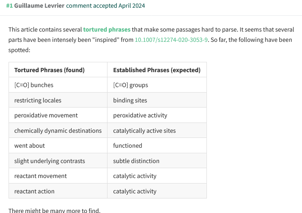Click the 'chemically dynamic destinations' cell
Viewport: 302px width, 213px height.
click(x=58, y=131)
